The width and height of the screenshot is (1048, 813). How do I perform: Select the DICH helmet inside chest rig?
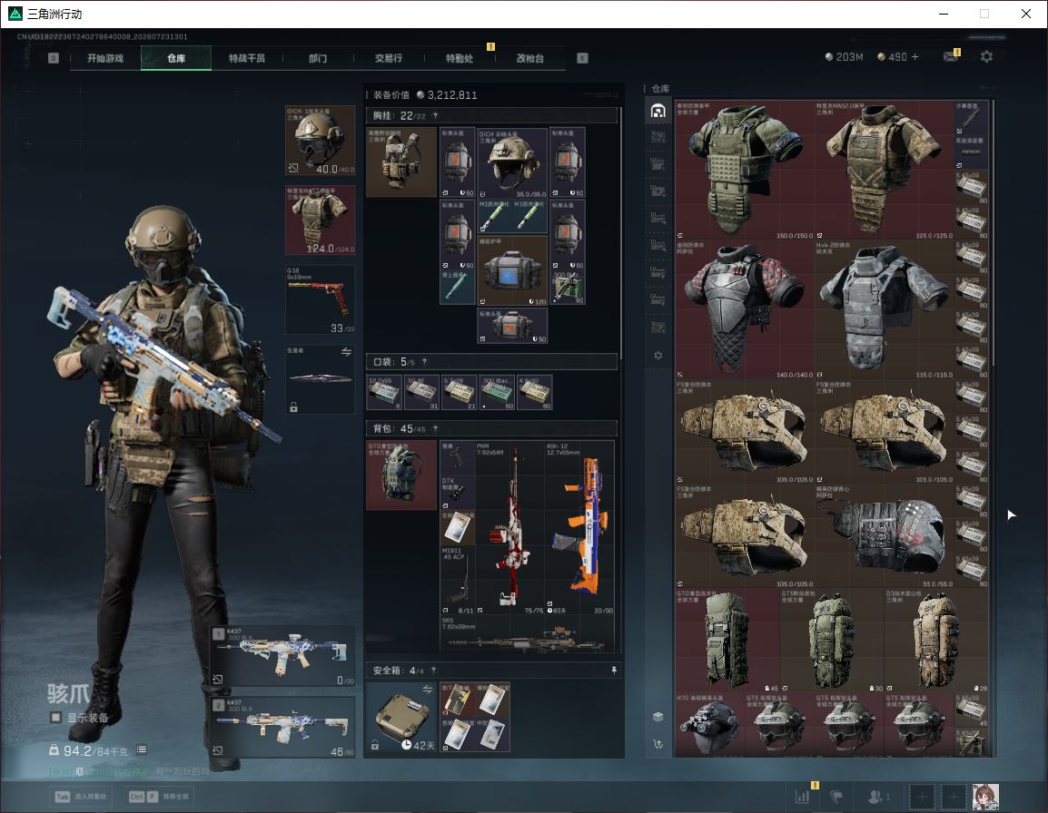(512, 162)
